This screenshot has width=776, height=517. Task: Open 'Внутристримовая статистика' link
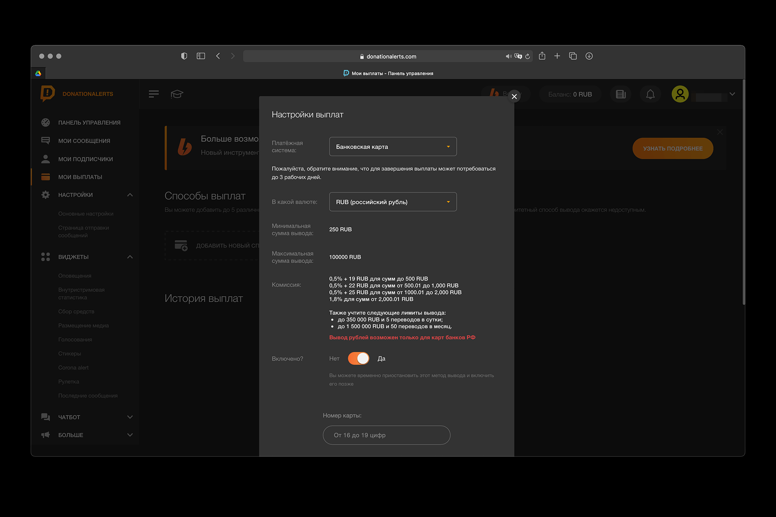point(81,294)
